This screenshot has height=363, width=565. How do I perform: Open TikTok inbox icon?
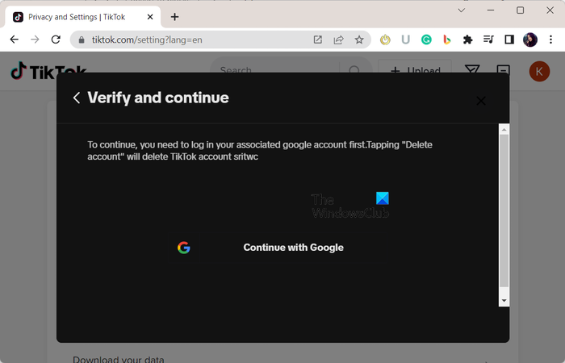click(503, 70)
